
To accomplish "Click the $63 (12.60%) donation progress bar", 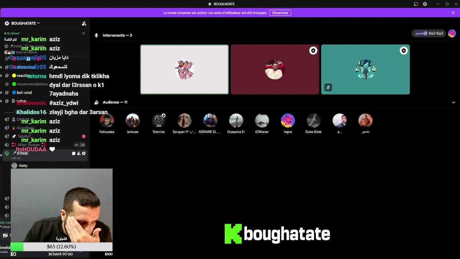I will coord(61,247).
